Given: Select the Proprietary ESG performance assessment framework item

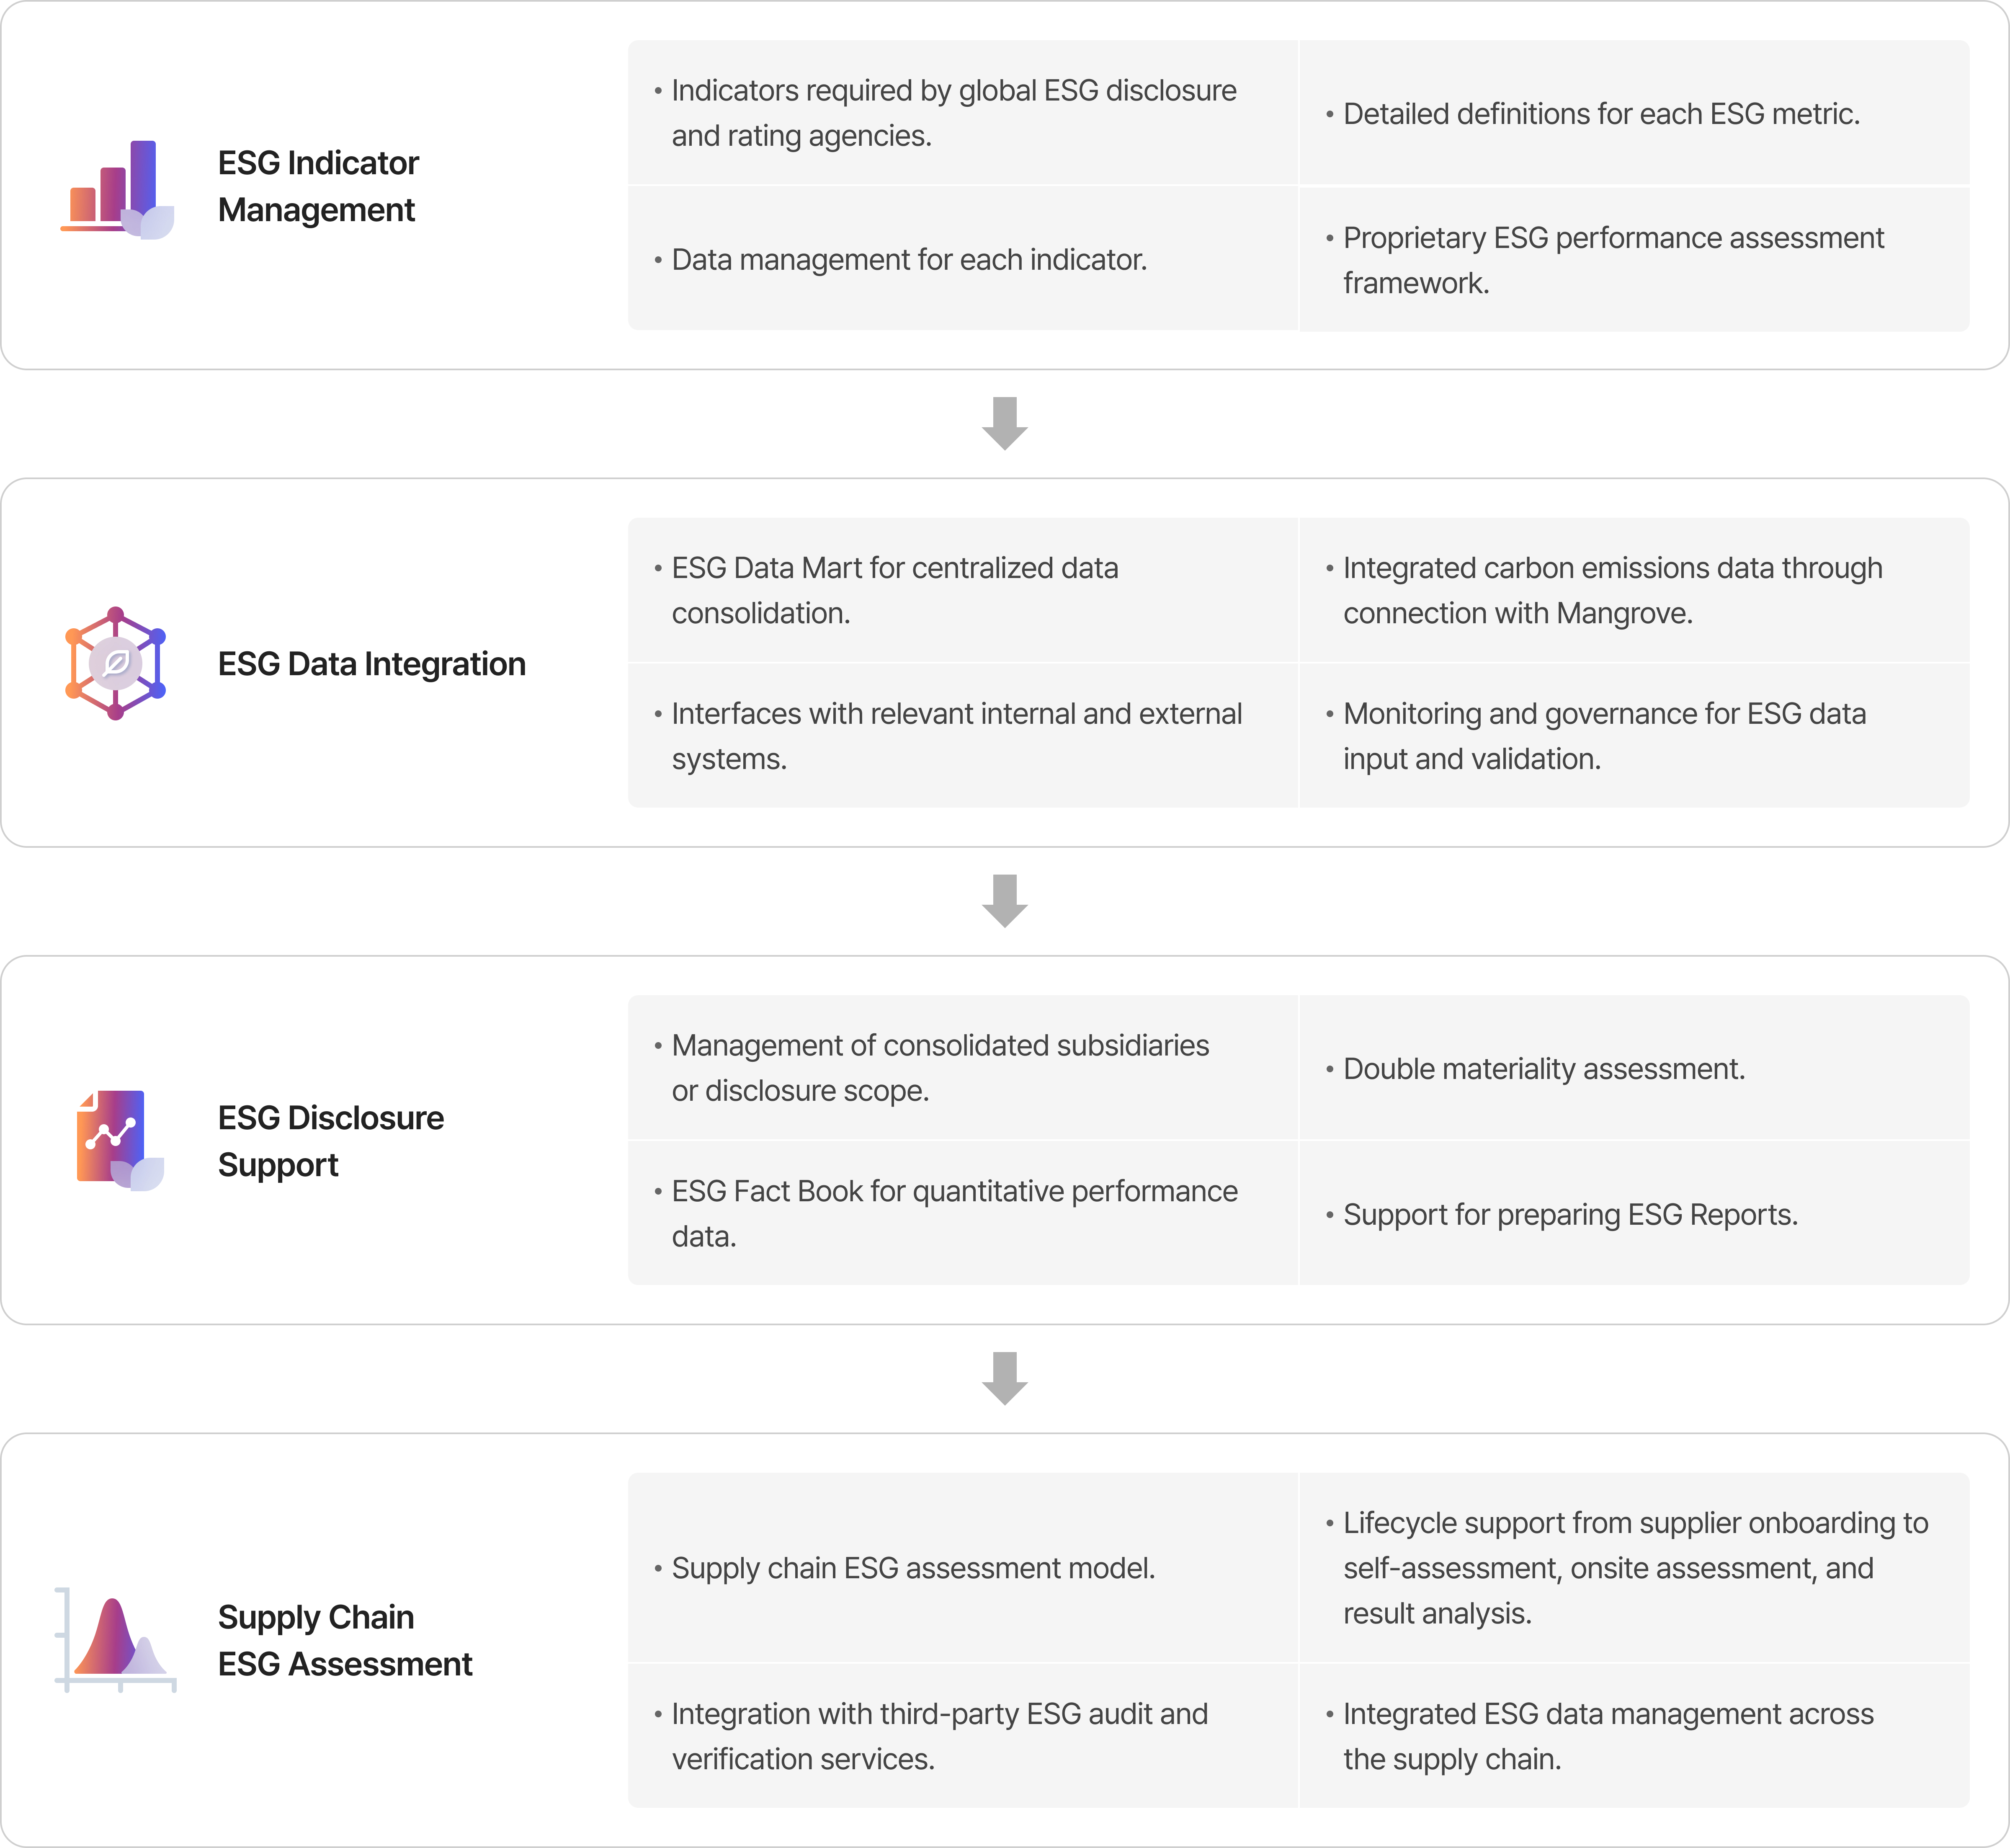Looking at the screenshot, I should [x=1612, y=260].
